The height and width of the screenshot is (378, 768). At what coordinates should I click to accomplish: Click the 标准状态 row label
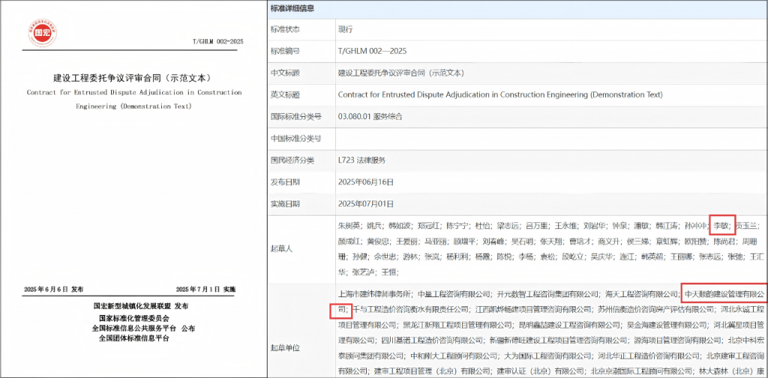(285, 29)
